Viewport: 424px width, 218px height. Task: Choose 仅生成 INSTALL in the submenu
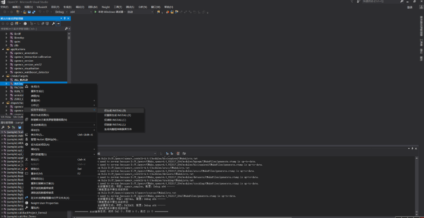[121, 111]
